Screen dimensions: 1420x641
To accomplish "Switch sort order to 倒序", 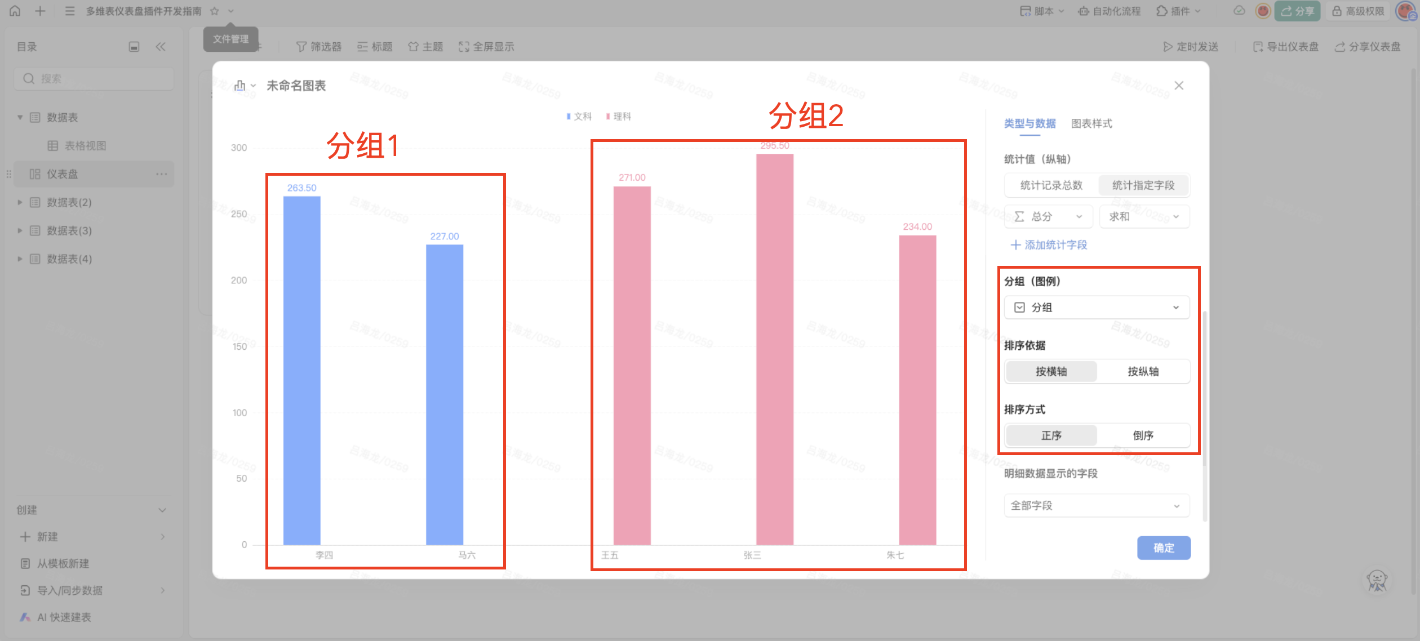I will pos(1143,435).
